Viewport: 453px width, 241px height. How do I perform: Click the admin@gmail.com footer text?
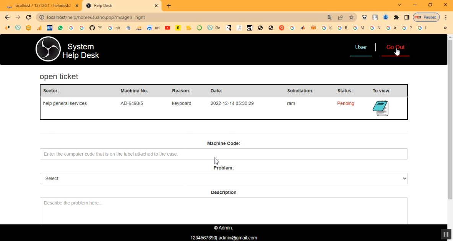(238, 238)
